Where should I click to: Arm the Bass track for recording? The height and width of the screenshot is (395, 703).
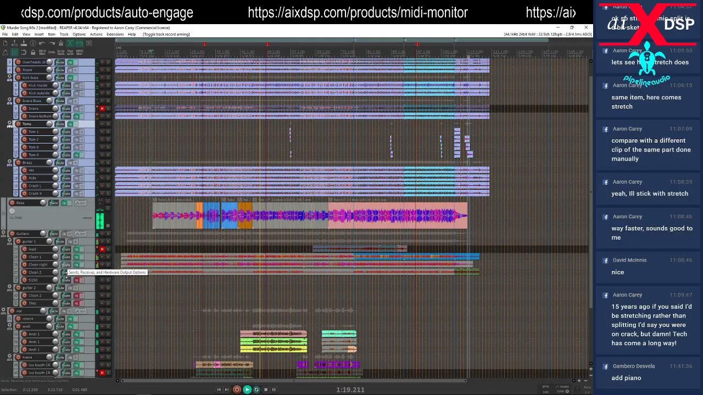click(13, 203)
